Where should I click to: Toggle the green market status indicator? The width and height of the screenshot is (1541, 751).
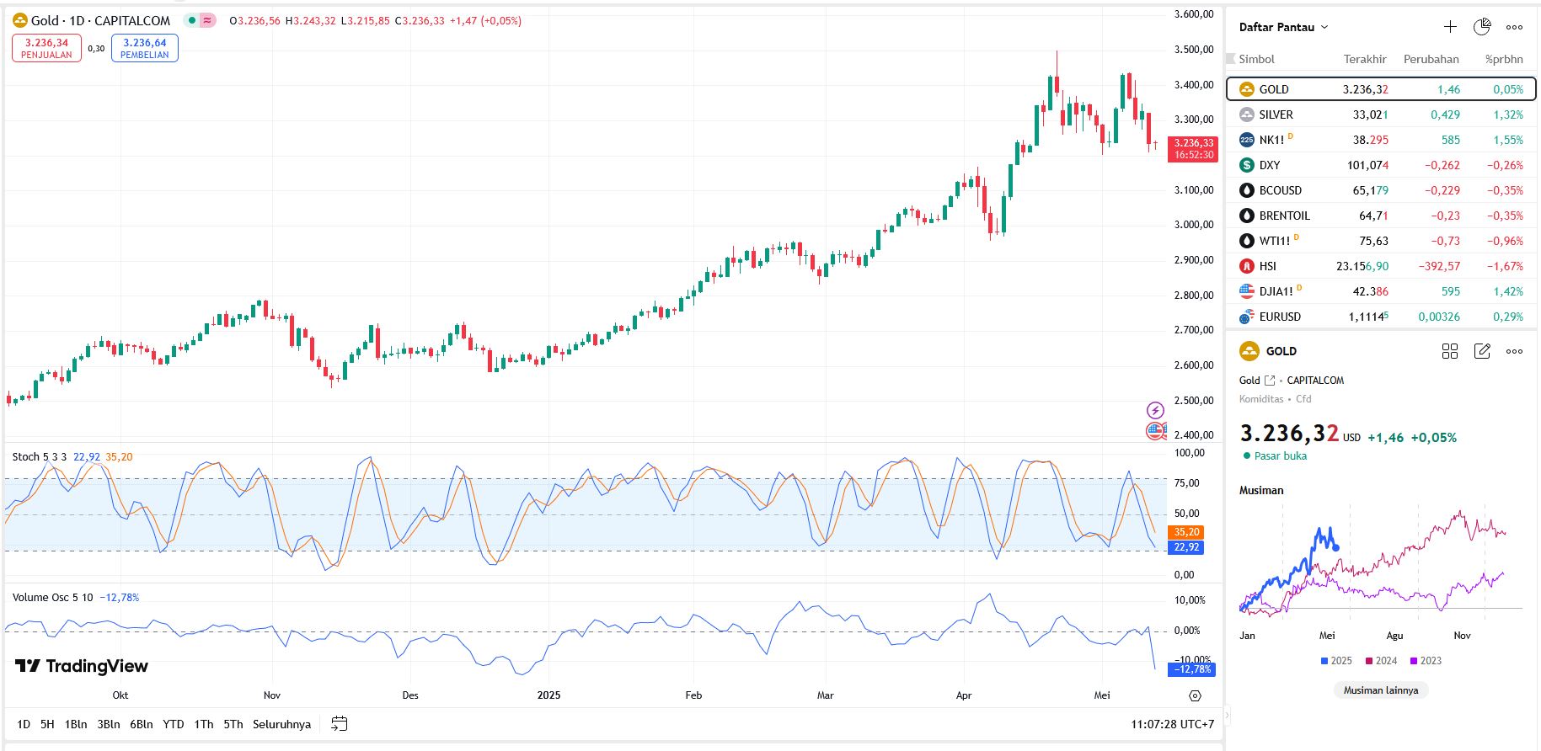pos(192,20)
